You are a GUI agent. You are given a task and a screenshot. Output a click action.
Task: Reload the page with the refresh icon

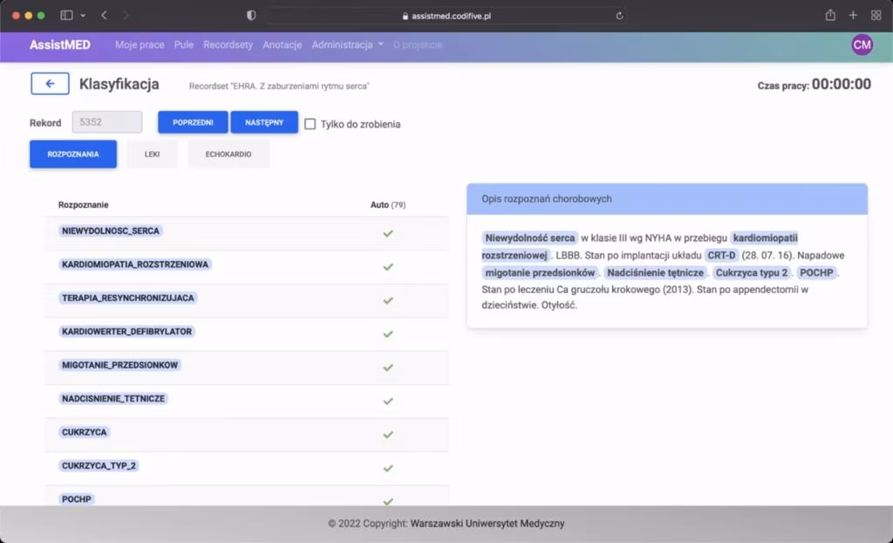coord(619,16)
